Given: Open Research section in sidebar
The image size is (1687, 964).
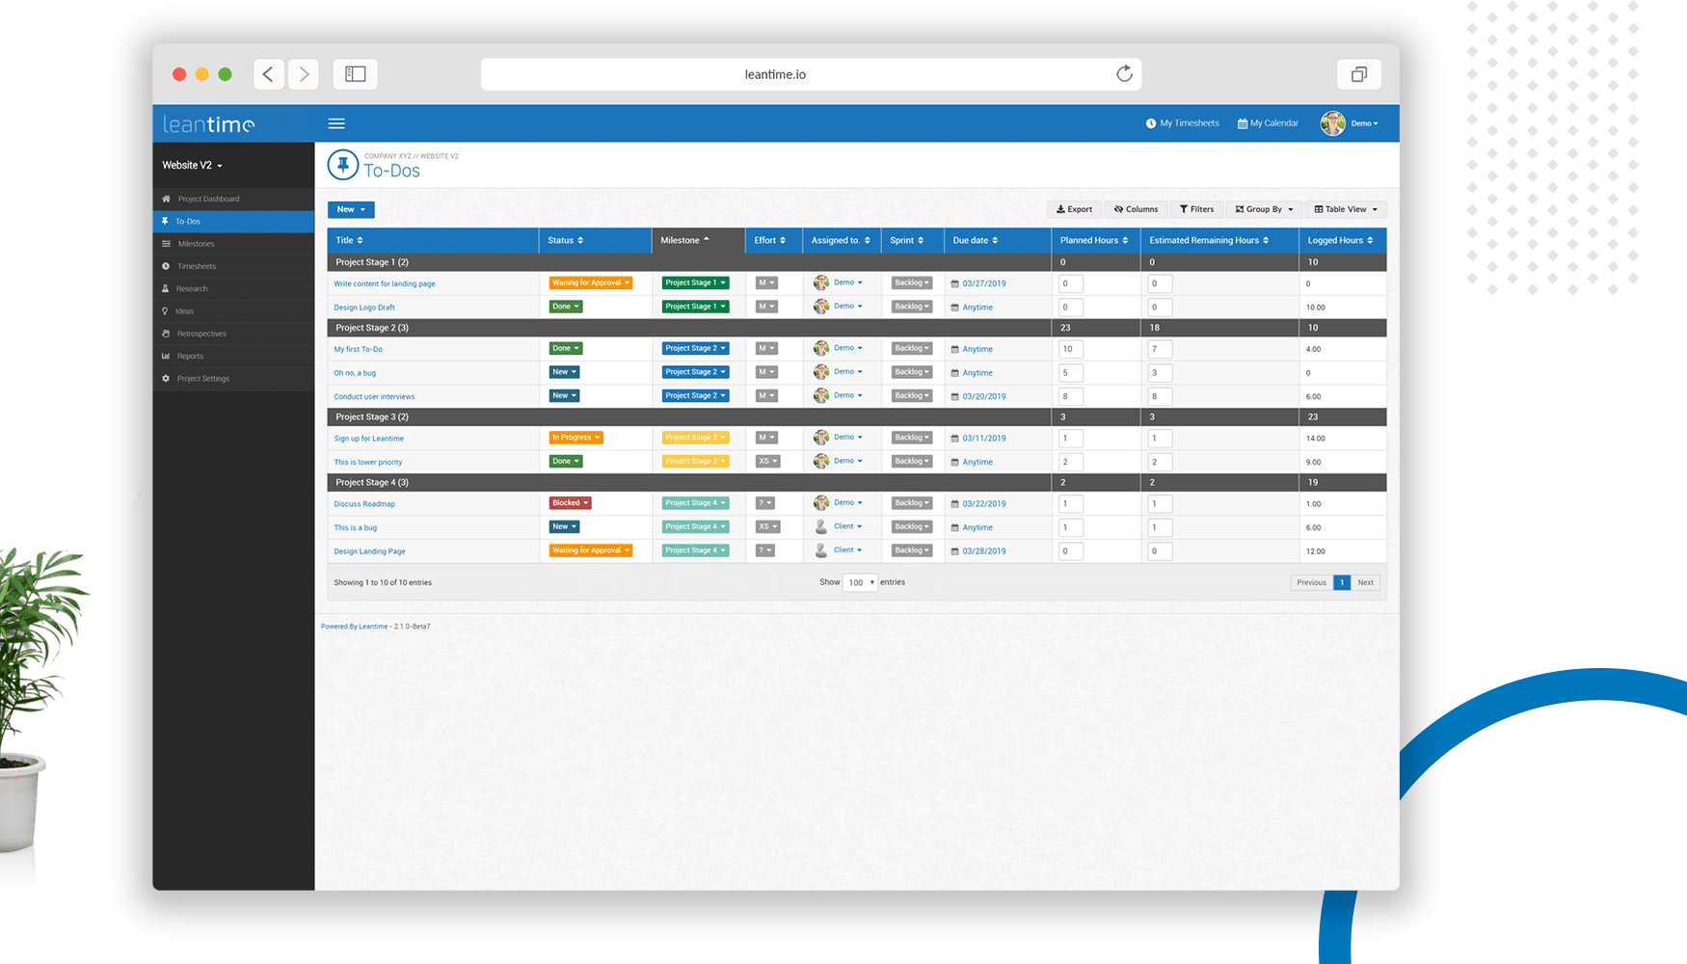Looking at the screenshot, I should coord(233,288).
